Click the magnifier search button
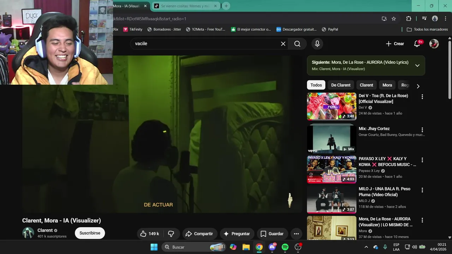 coord(297,44)
